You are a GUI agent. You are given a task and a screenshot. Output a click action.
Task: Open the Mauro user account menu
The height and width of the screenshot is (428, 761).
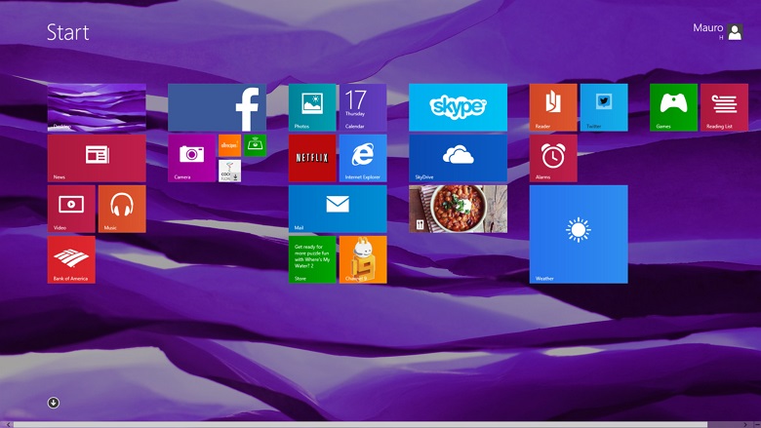718,31
